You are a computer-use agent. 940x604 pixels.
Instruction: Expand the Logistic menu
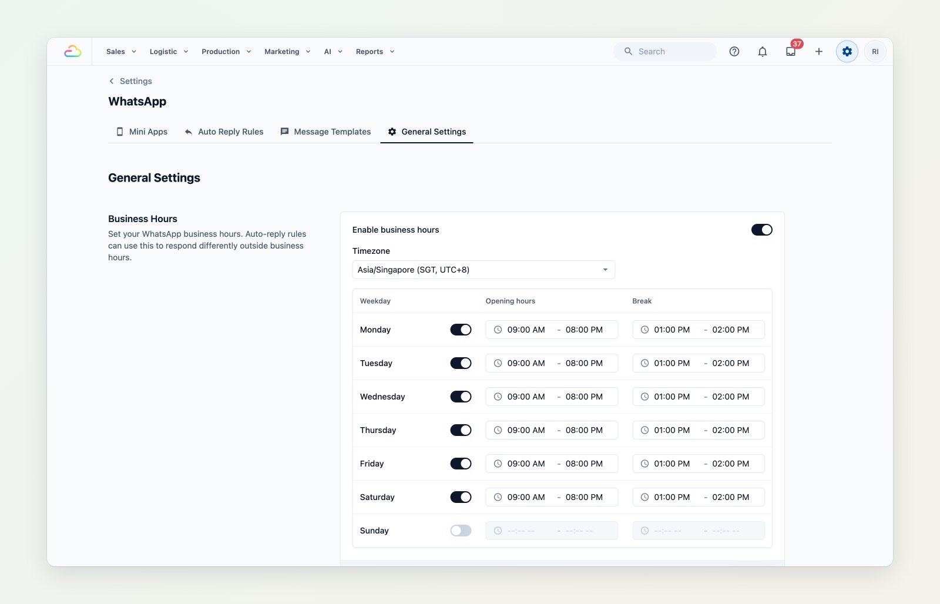169,52
